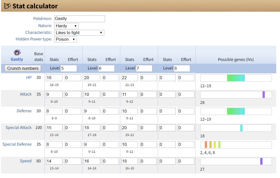Click the Special Defense stat field at level 5

point(54,144)
